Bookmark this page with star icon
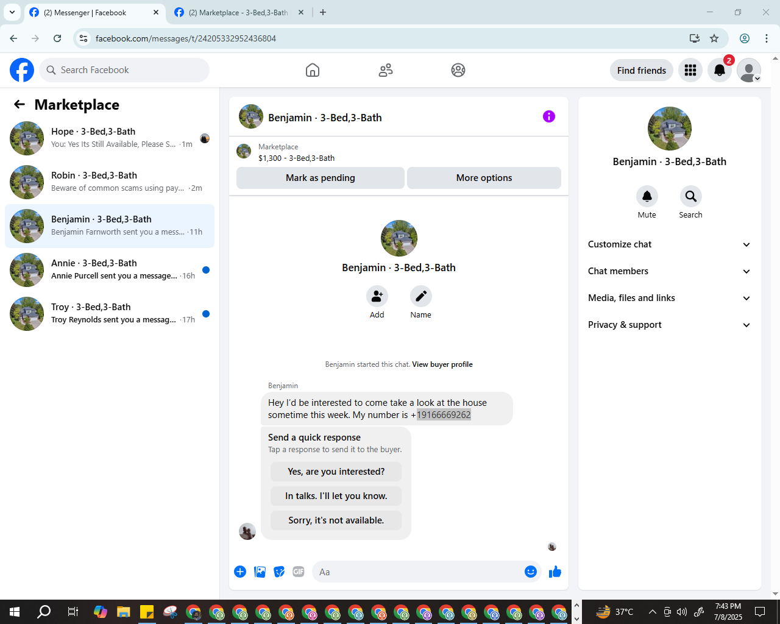This screenshot has width=780, height=624. (x=714, y=38)
